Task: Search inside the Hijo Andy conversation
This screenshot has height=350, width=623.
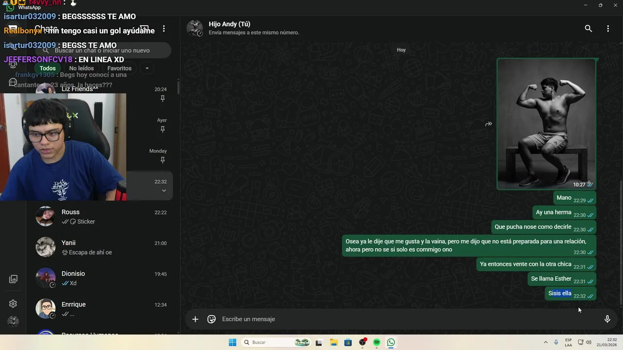Action: pyautogui.click(x=588, y=29)
